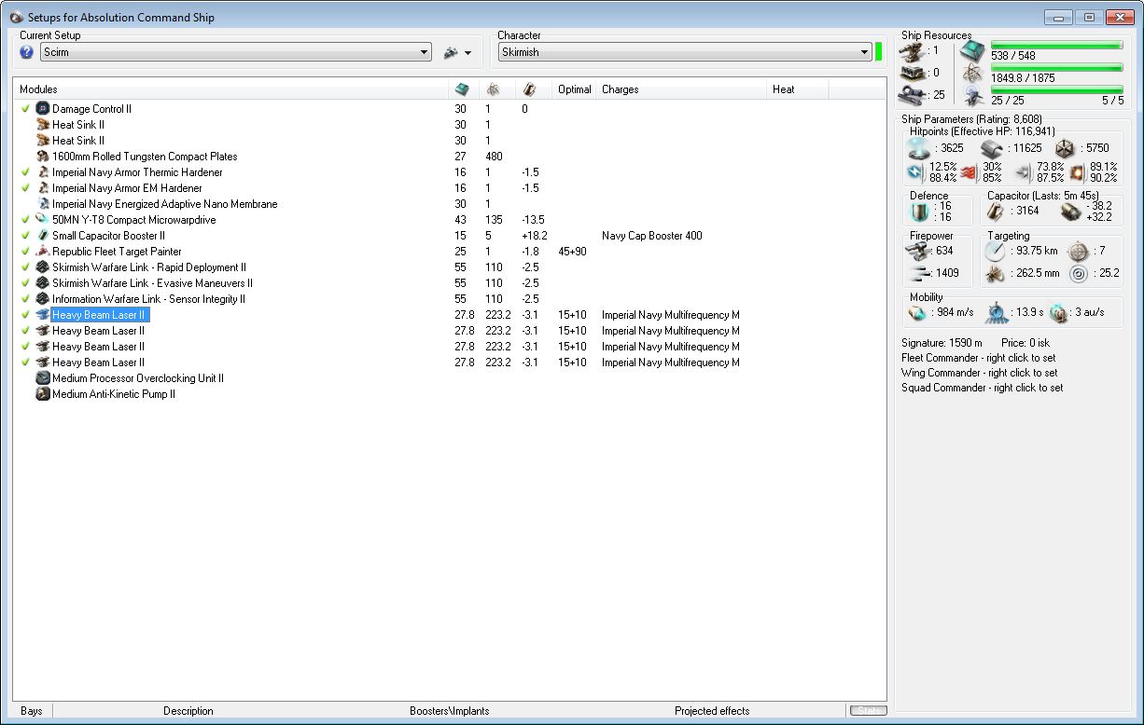Click the Republic Fleet Target Painter icon
The width and height of the screenshot is (1144, 725).
click(x=42, y=252)
